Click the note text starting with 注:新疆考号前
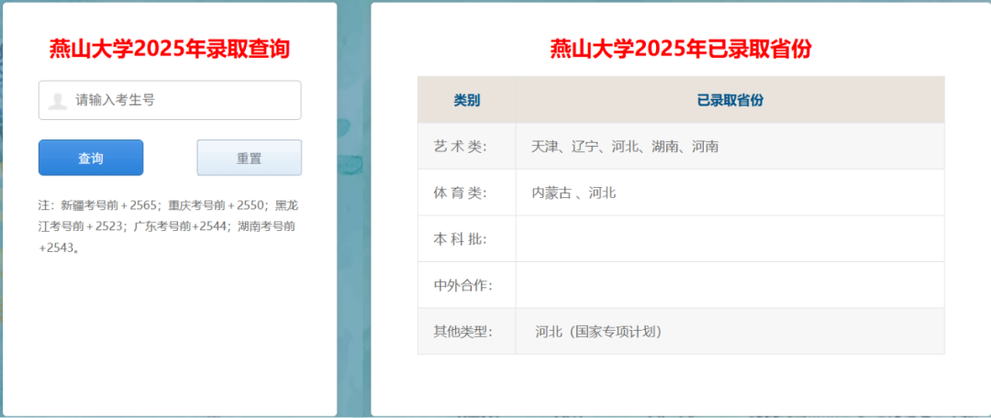This screenshot has height=418, width=991. coord(168,226)
